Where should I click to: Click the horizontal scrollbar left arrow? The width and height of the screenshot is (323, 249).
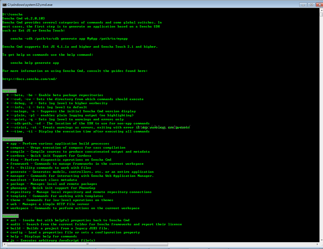(x=4, y=244)
